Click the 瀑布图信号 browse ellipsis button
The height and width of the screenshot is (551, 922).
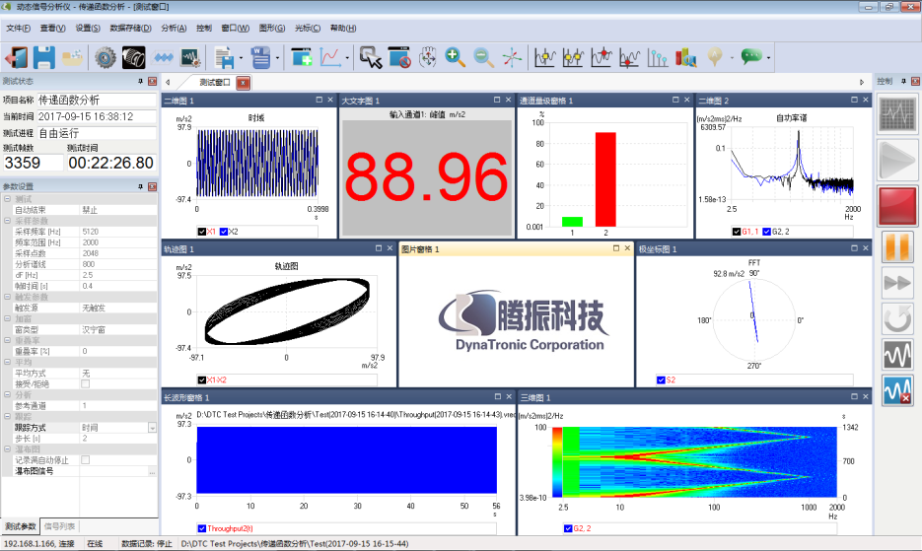[152, 471]
